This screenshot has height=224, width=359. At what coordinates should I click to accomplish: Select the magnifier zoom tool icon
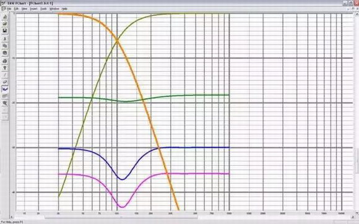5,103
